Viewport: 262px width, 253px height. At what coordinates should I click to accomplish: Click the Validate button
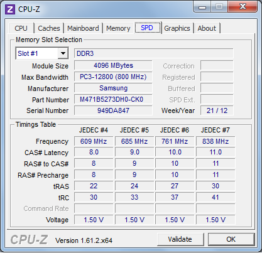click(180, 239)
